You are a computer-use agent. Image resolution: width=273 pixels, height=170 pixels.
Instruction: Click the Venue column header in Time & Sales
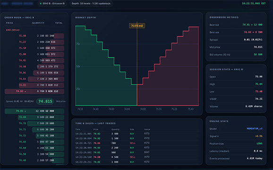(x=147, y=129)
